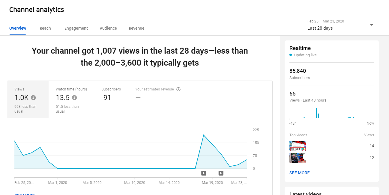Switch to the Reach tab

pyautogui.click(x=45, y=28)
